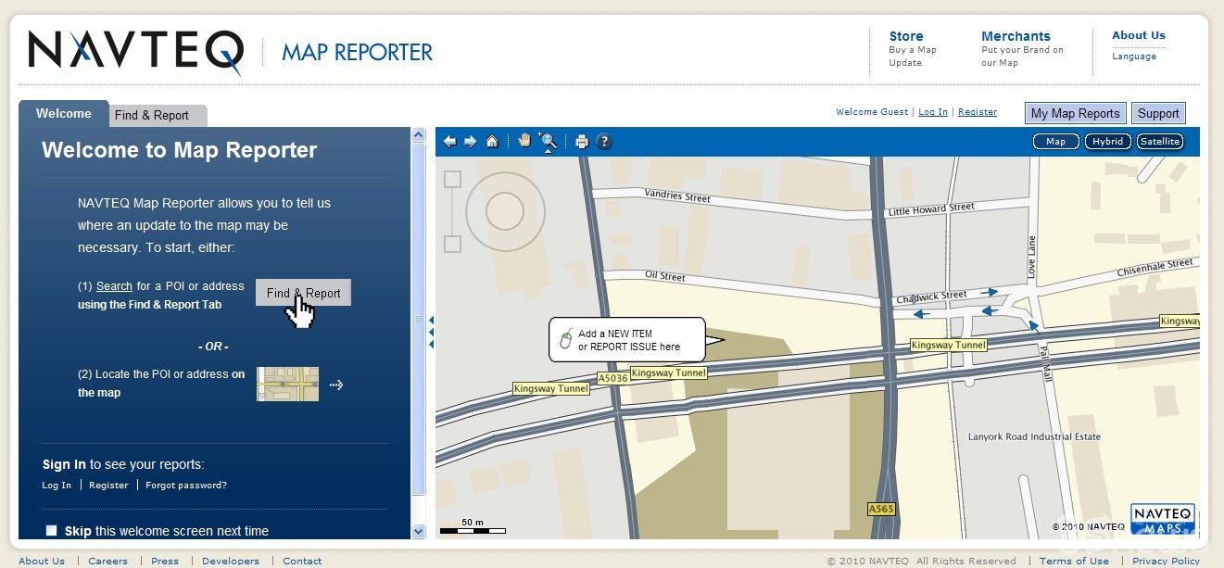The image size is (1224, 568).
Task: Reset map with the home icon
Action: [492, 142]
